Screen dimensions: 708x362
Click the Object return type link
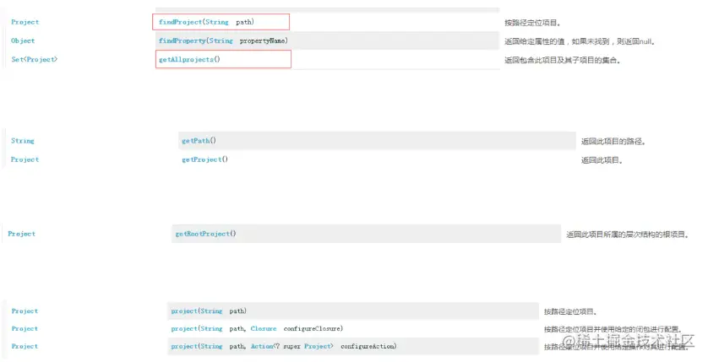click(23, 41)
